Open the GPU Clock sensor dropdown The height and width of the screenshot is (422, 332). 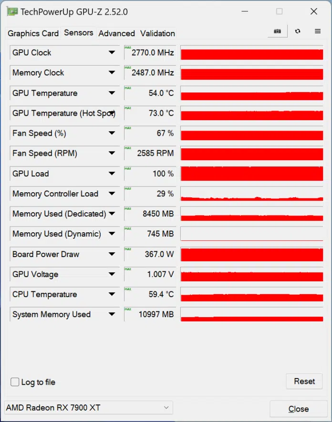pos(113,52)
